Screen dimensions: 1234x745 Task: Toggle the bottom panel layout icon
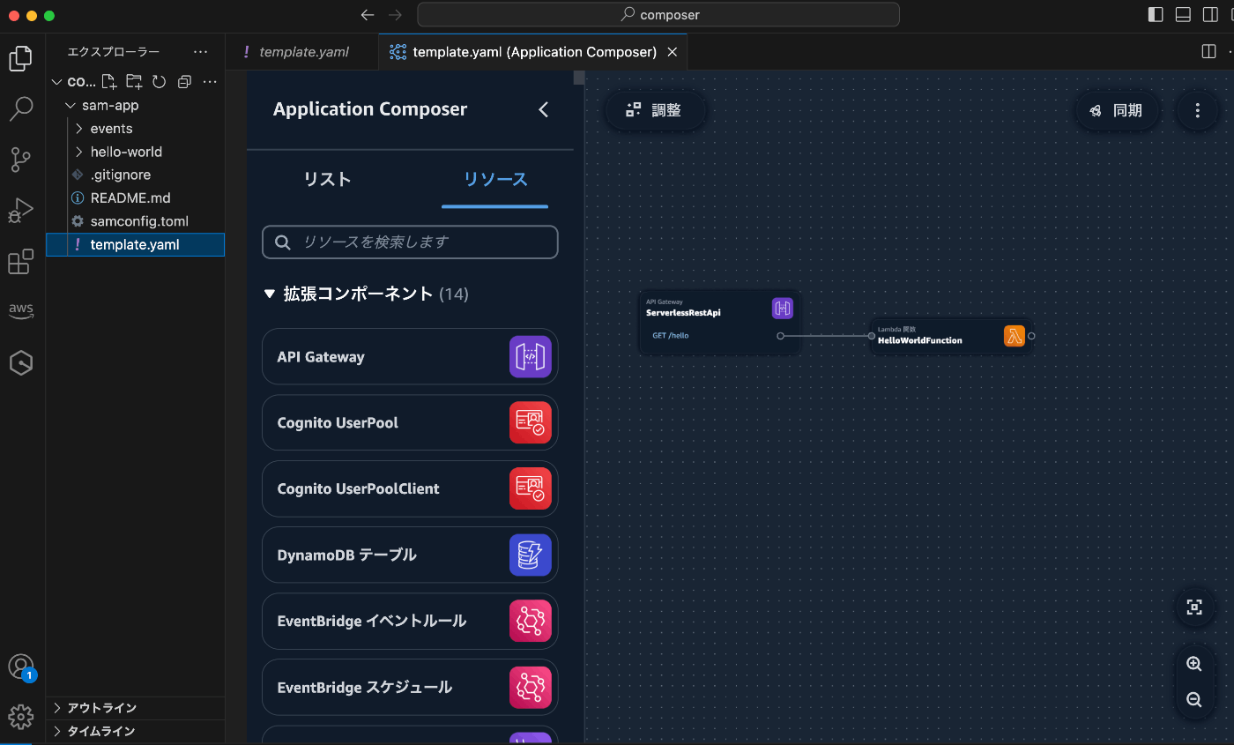pyautogui.click(x=1183, y=15)
